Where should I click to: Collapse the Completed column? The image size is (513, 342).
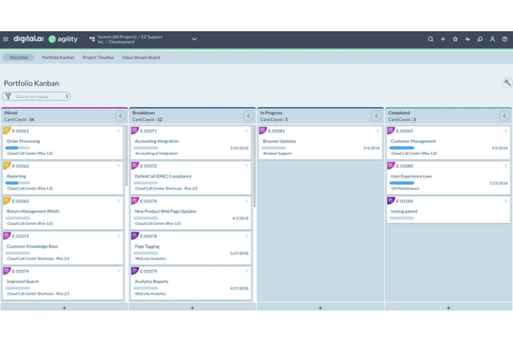[504, 116]
